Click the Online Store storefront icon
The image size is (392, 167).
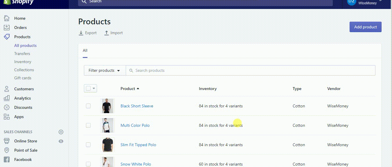7,141
